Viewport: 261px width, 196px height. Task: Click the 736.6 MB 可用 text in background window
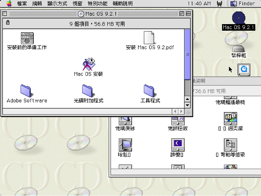pos(209,91)
